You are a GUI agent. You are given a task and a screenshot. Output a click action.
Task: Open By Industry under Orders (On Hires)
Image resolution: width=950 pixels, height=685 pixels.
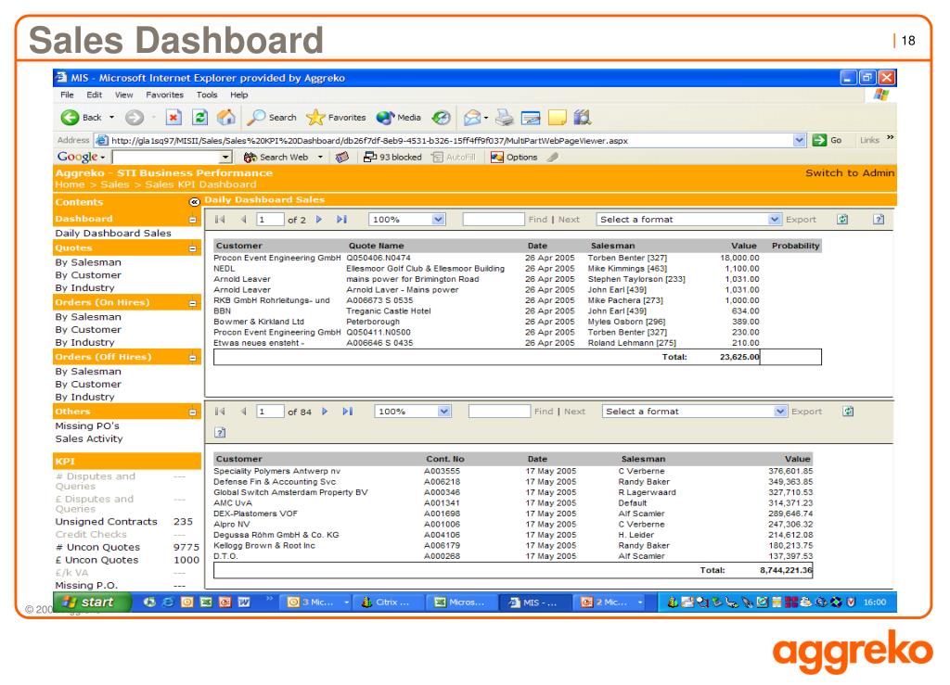(x=84, y=343)
